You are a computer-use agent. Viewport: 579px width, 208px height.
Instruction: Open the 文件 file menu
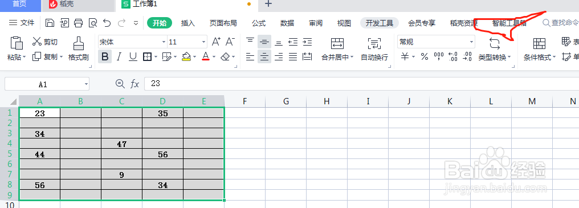(x=22, y=23)
